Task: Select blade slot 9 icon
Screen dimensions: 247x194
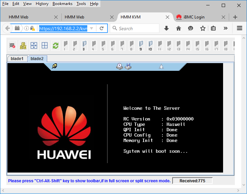Action: [141, 46]
